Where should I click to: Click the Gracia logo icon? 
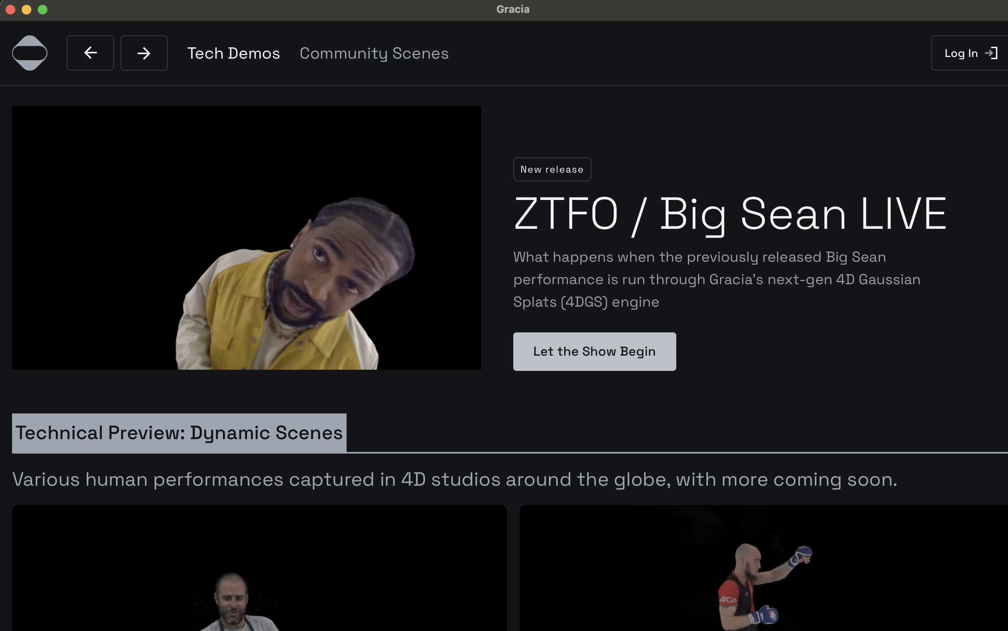coord(30,53)
